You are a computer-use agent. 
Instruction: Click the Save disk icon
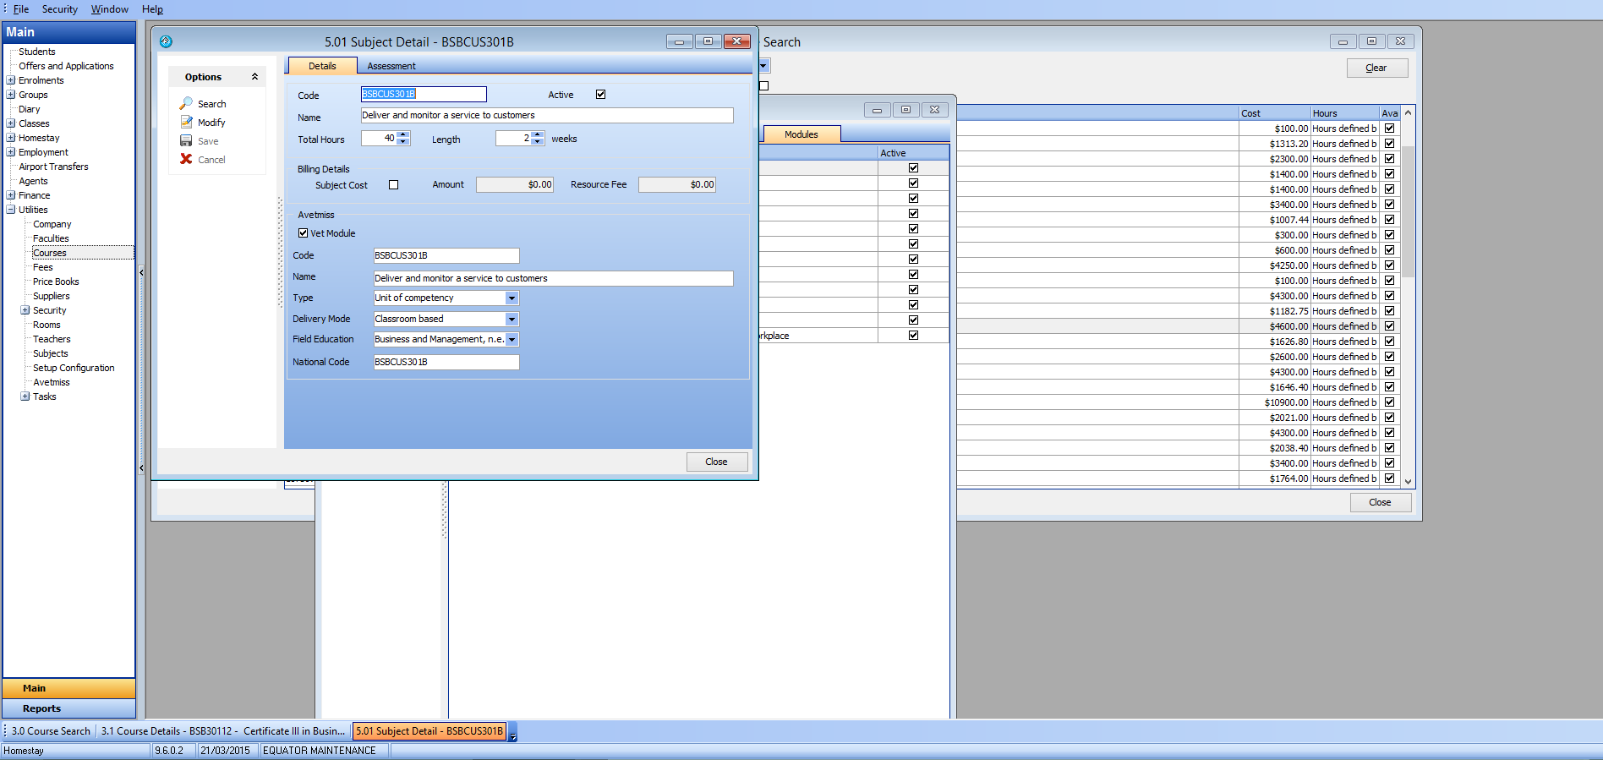coord(186,140)
